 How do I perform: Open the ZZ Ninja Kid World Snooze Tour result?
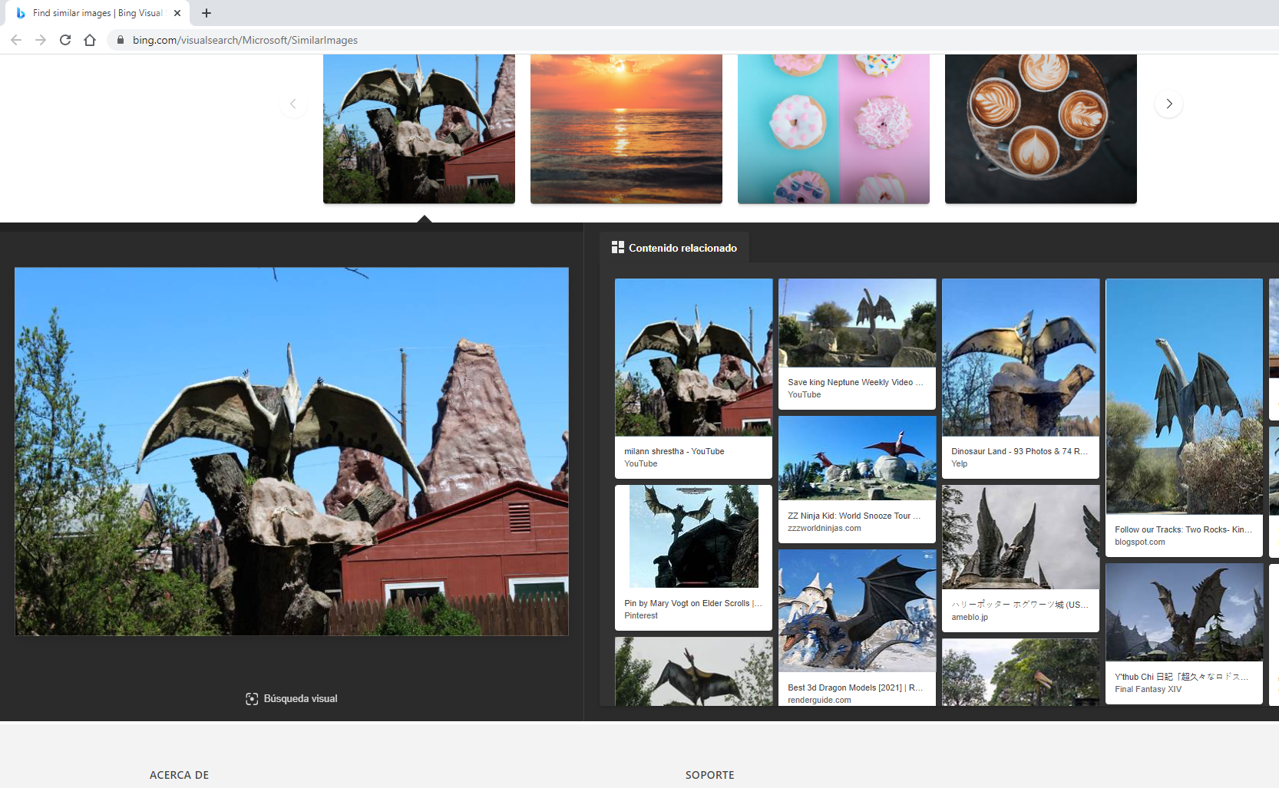[857, 477]
